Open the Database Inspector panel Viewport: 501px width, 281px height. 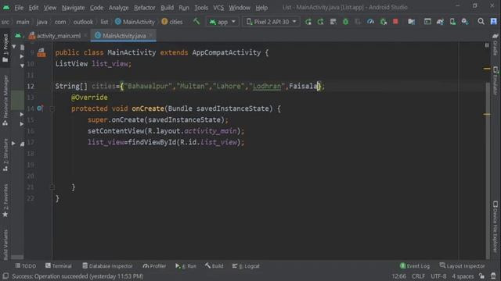coord(107,265)
